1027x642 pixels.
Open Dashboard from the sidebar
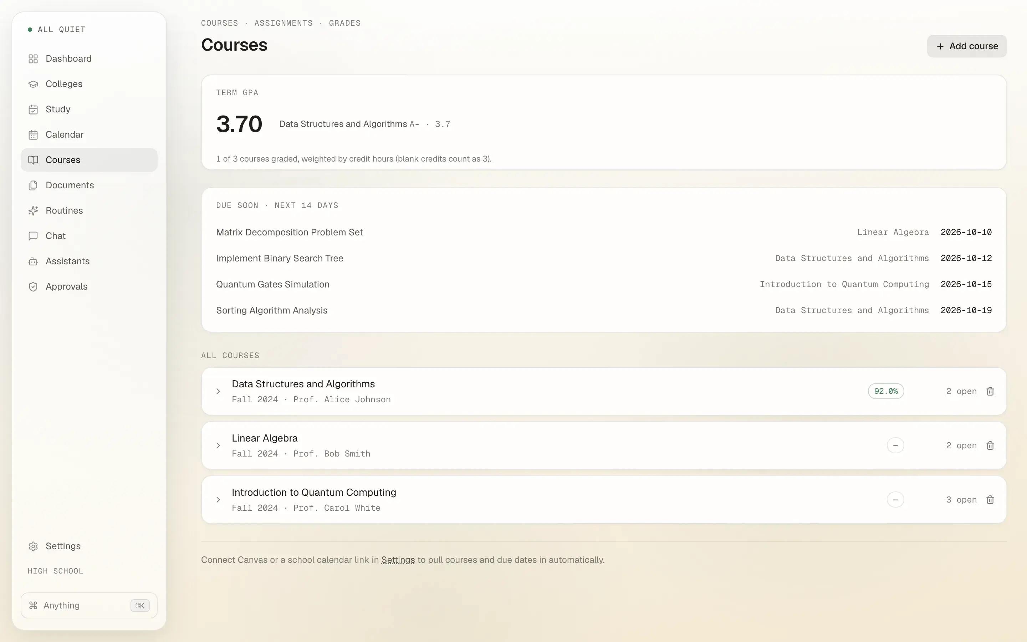pos(89,58)
